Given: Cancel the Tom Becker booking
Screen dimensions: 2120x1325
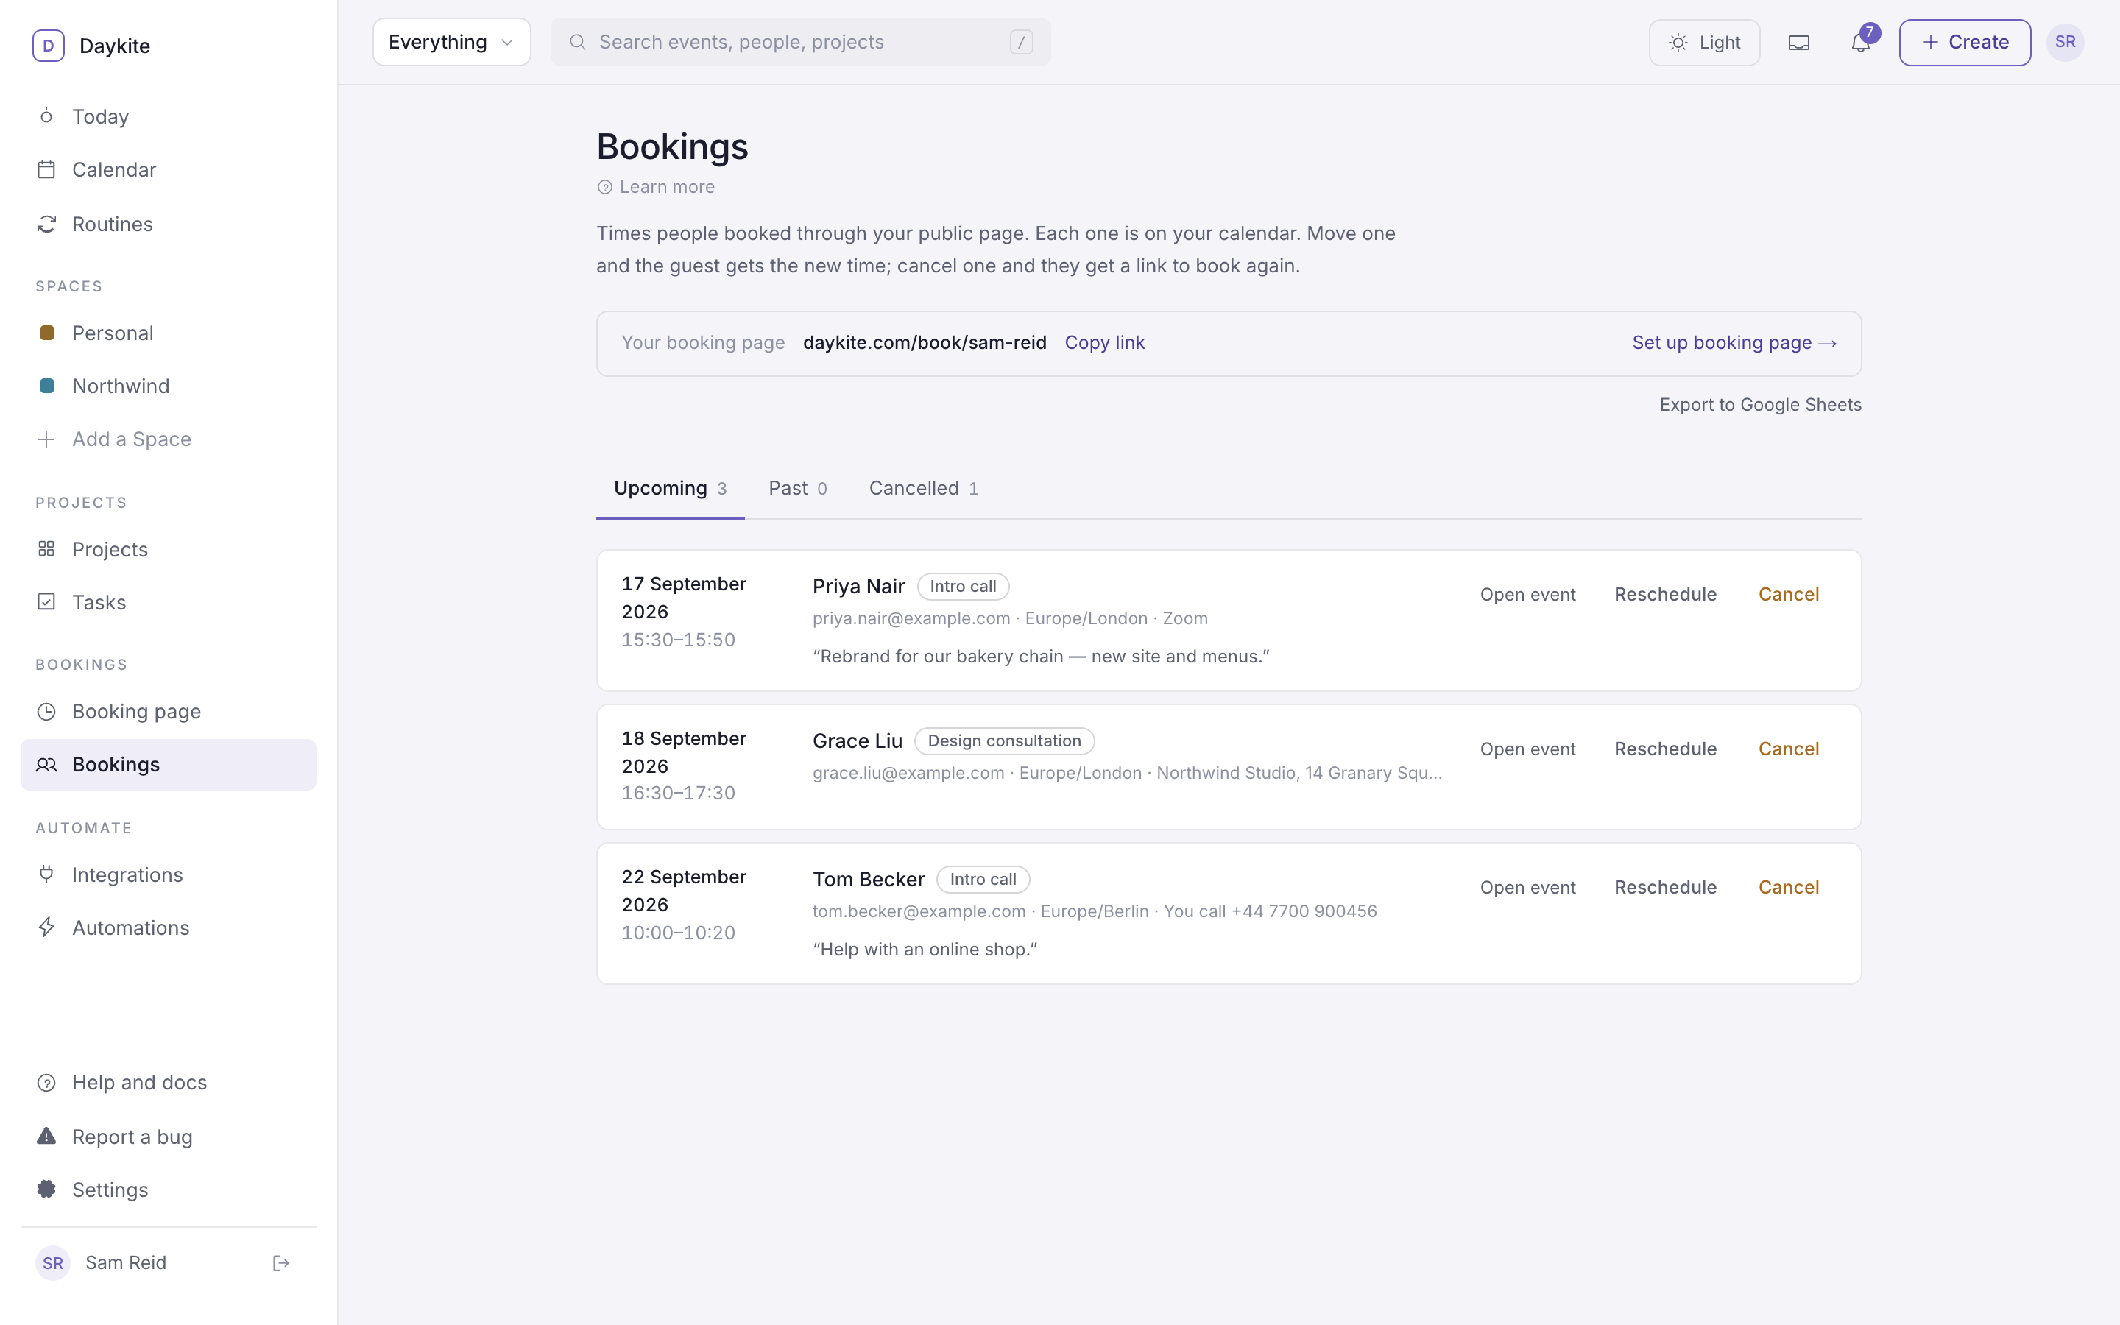Looking at the screenshot, I should 1788,888.
